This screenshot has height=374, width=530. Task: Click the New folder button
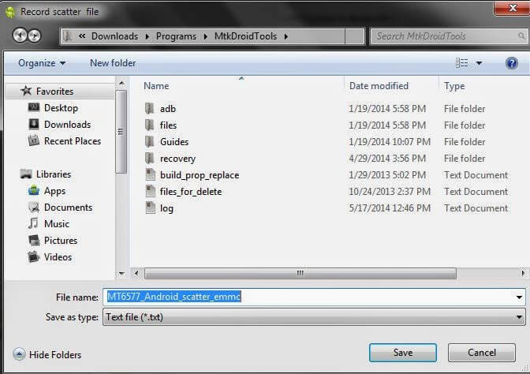click(113, 63)
